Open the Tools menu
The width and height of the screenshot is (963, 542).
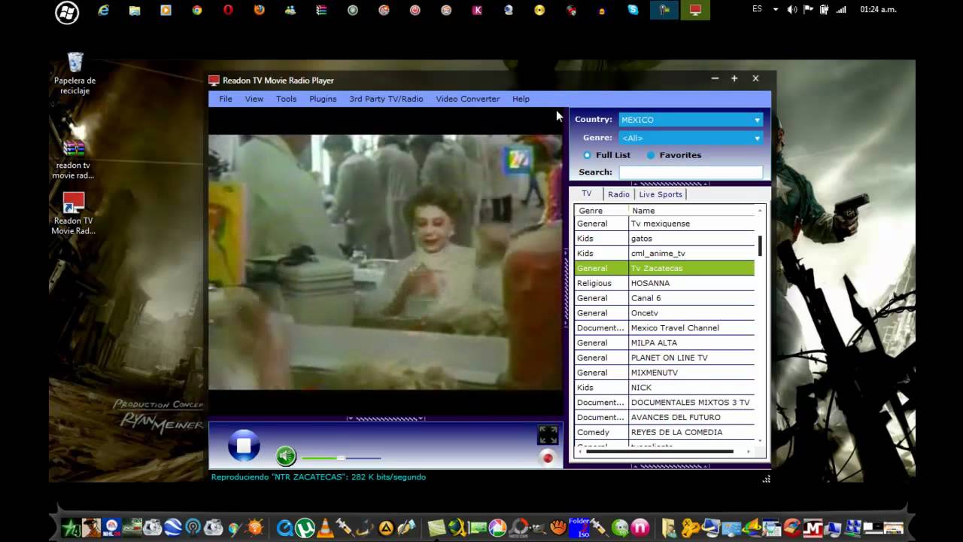pyautogui.click(x=286, y=99)
